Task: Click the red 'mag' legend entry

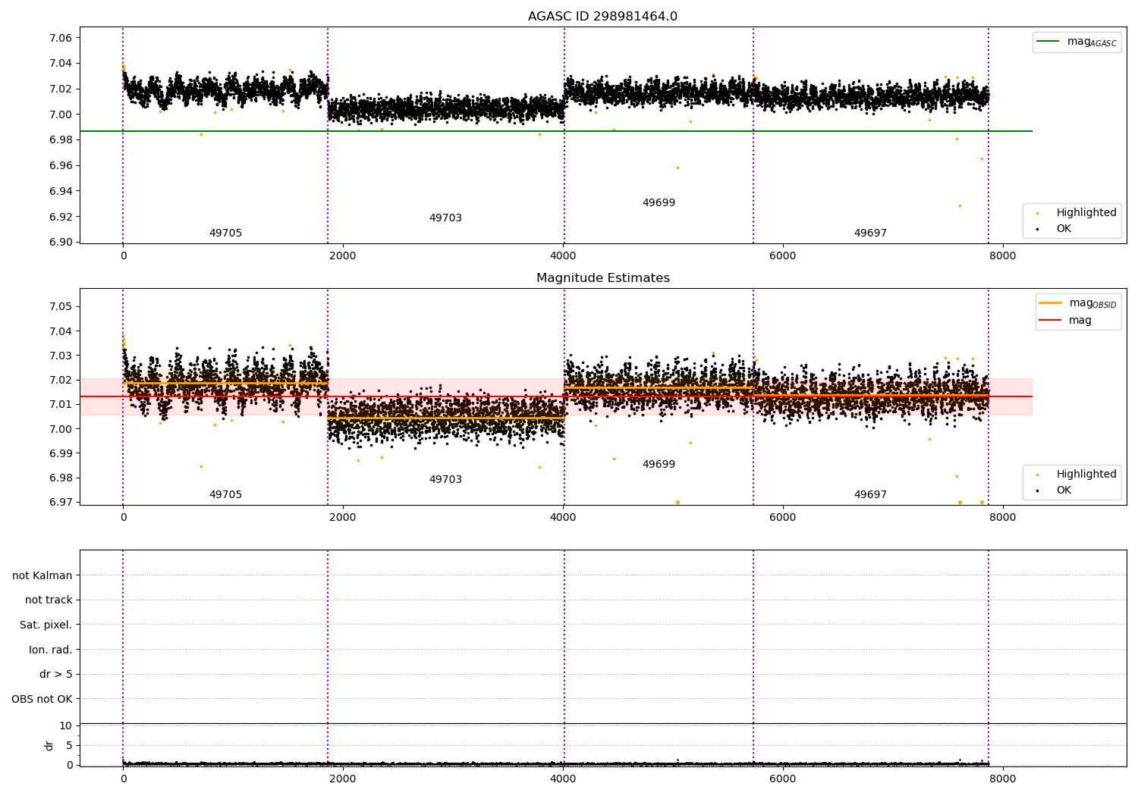Action: pyautogui.click(x=1066, y=321)
